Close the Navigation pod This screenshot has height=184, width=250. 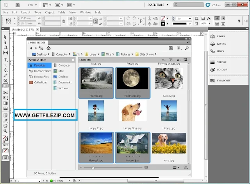point(73,60)
